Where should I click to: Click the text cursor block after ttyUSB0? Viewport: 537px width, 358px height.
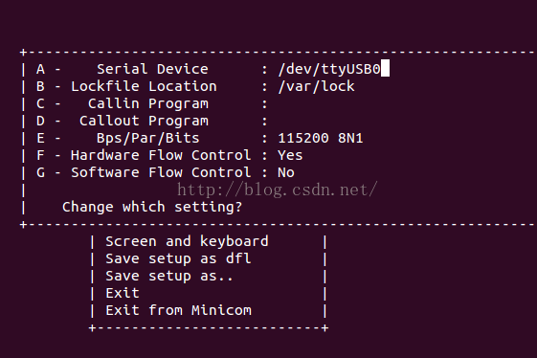click(386, 68)
